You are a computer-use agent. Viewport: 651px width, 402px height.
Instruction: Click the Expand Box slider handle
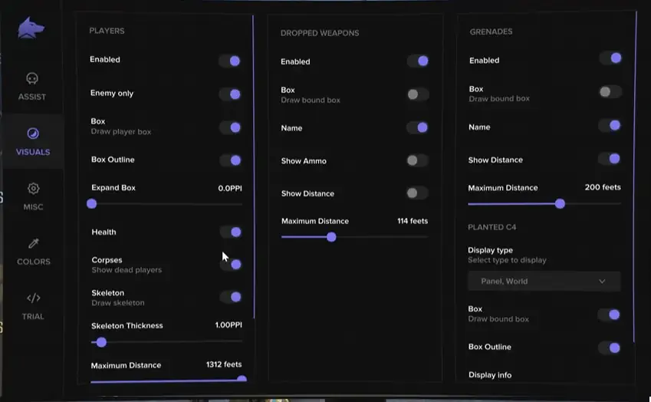pos(92,204)
